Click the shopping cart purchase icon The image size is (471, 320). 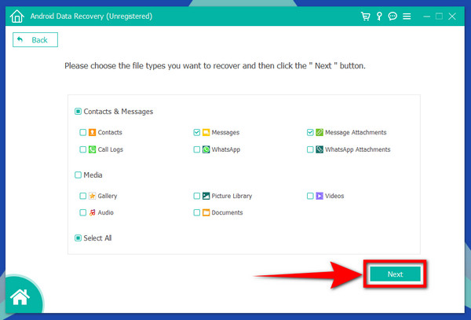(x=365, y=17)
